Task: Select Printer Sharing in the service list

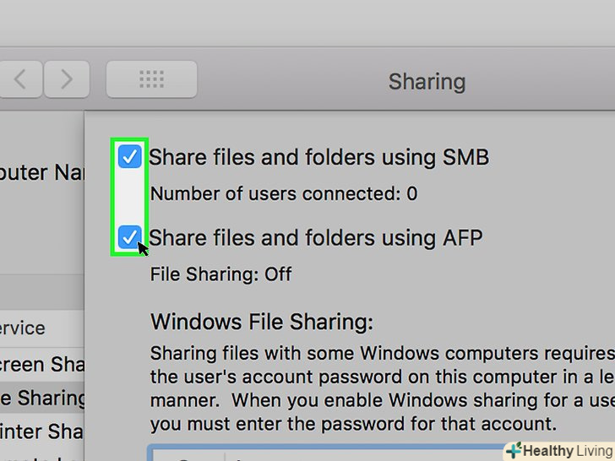Action: click(42, 431)
